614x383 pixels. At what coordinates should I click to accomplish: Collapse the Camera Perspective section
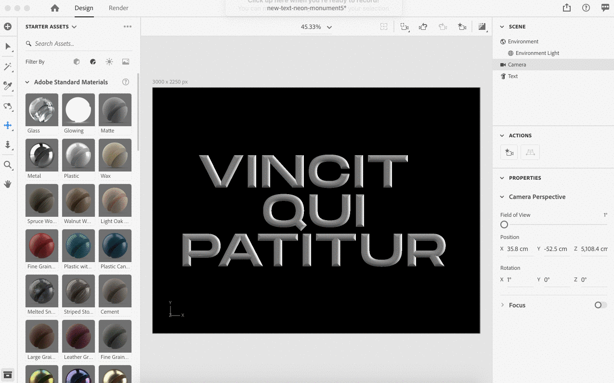pos(502,197)
